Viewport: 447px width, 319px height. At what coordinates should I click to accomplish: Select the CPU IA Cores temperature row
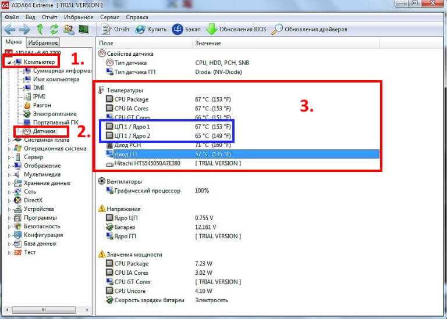pos(242,109)
